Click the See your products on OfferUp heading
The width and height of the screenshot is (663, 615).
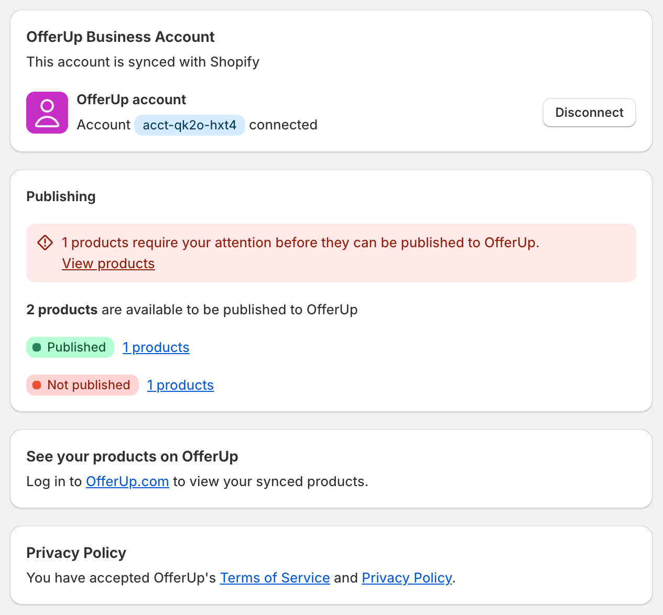(x=132, y=456)
